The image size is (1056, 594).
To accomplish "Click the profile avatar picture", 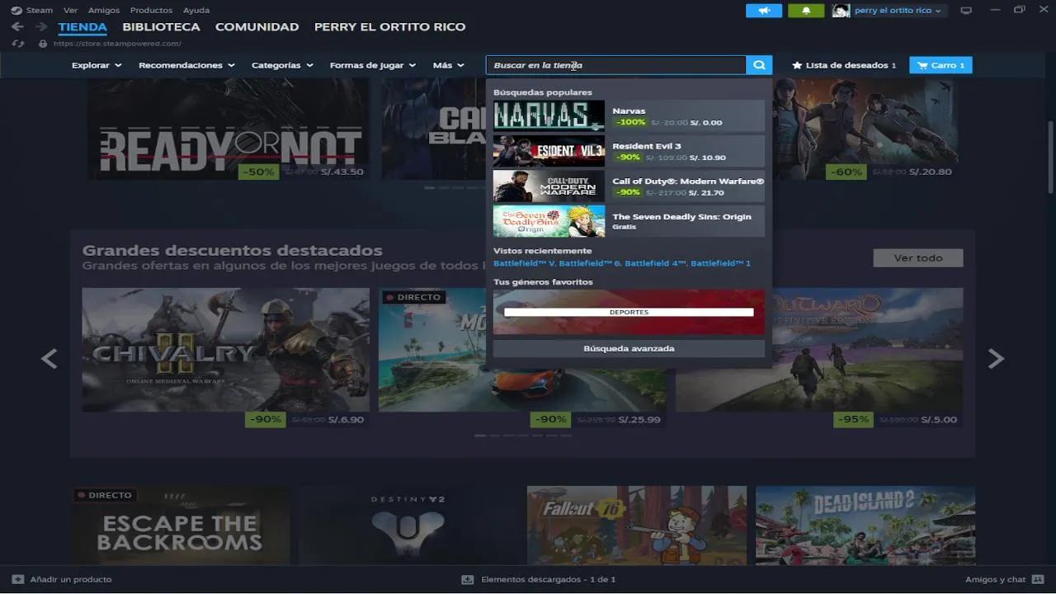I will pyautogui.click(x=841, y=11).
